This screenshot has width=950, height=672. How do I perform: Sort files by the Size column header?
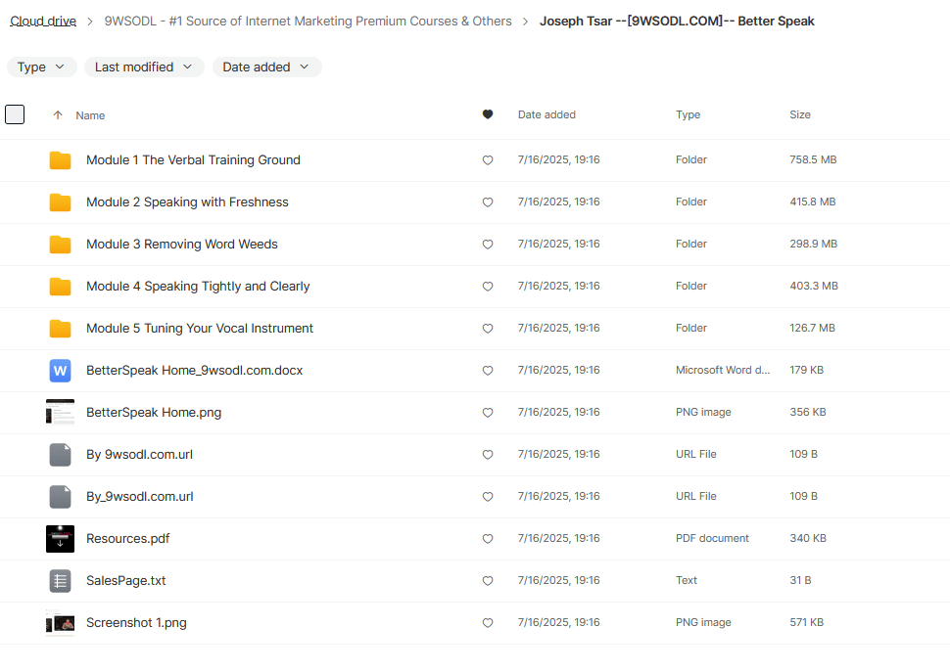pos(800,115)
